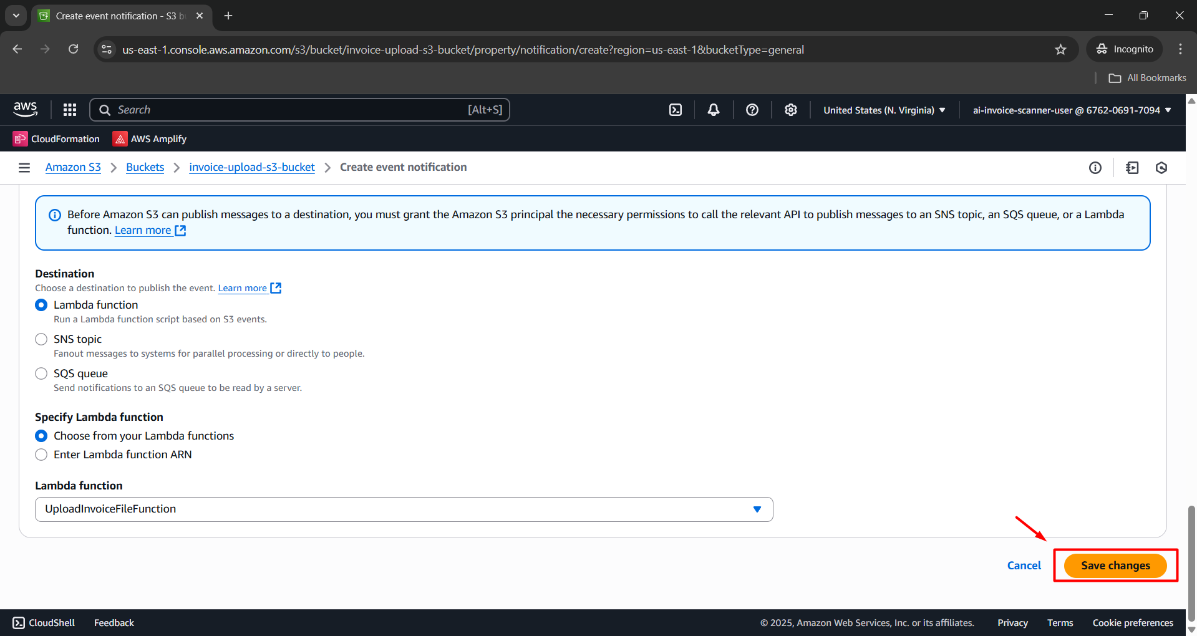This screenshot has height=636, width=1197.
Task: Click the AWS logo home icon
Action: tap(26, 110)
